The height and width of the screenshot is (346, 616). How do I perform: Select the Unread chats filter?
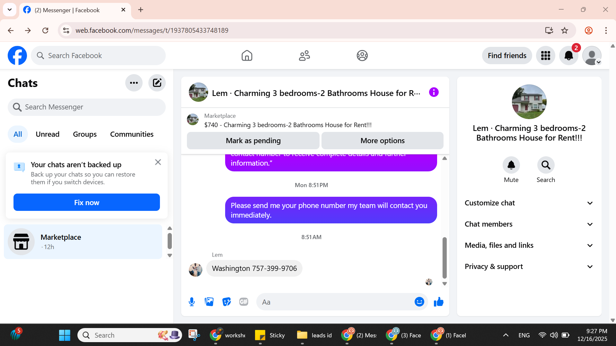[48, 134]
